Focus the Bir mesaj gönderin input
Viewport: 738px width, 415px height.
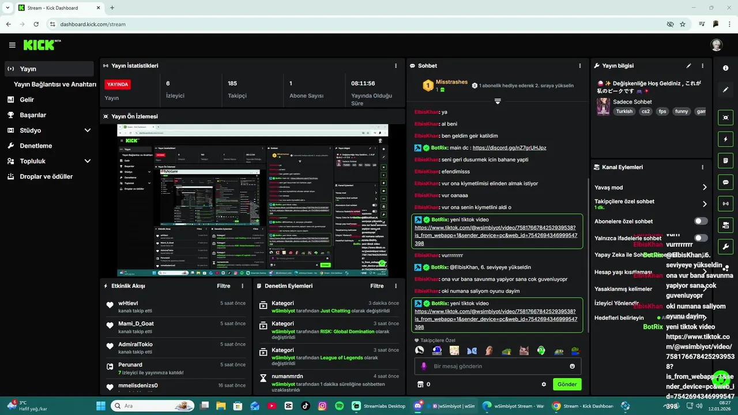click(498, 366)
